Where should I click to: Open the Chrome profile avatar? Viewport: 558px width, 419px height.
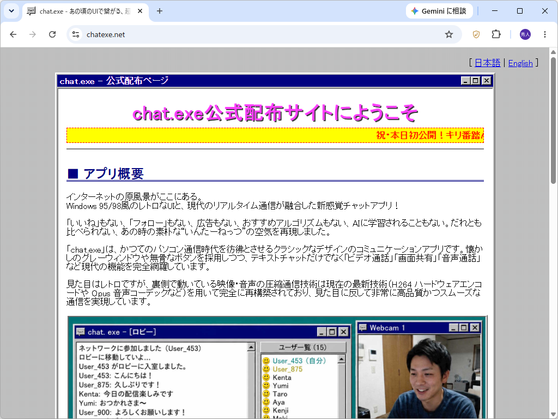(525, 34)
